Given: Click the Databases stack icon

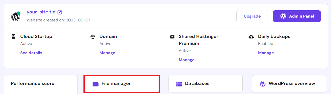Looking at the screenshot, I should point(179,84).
